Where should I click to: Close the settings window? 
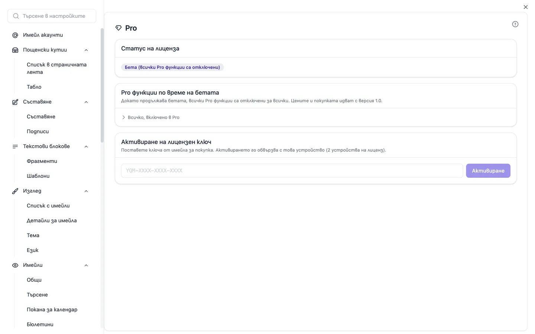525,7
